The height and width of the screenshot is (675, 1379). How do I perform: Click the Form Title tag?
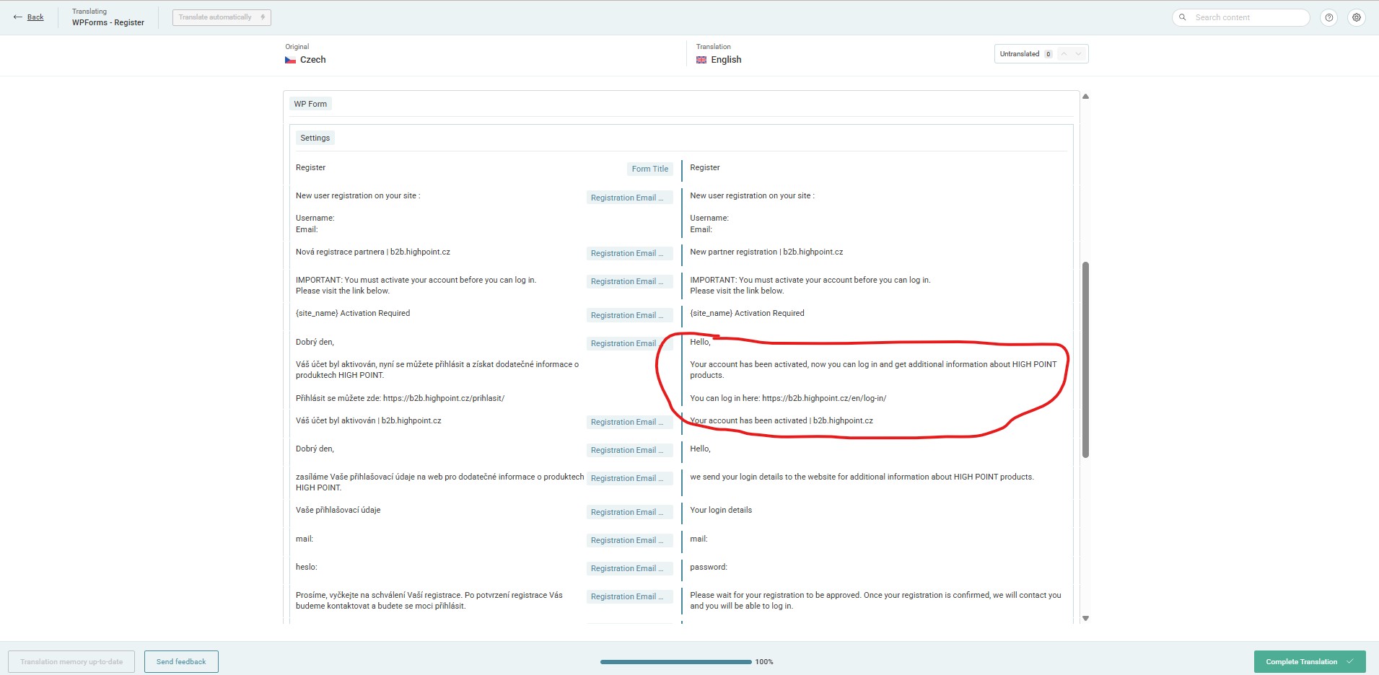point(650,169)
